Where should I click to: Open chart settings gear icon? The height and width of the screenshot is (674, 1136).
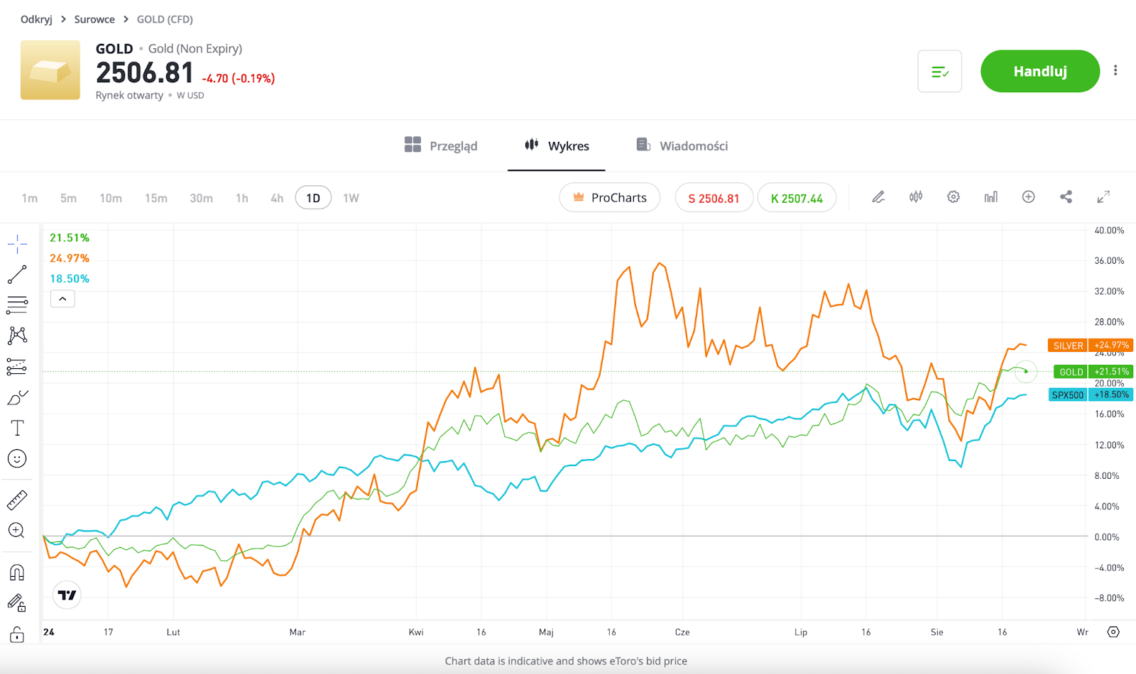[954, 197]
